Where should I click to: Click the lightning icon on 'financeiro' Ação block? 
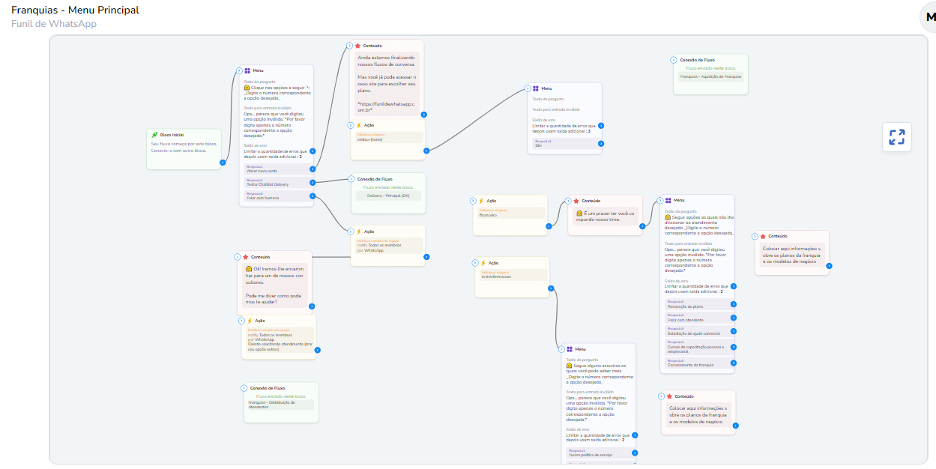tap(481, 201)
